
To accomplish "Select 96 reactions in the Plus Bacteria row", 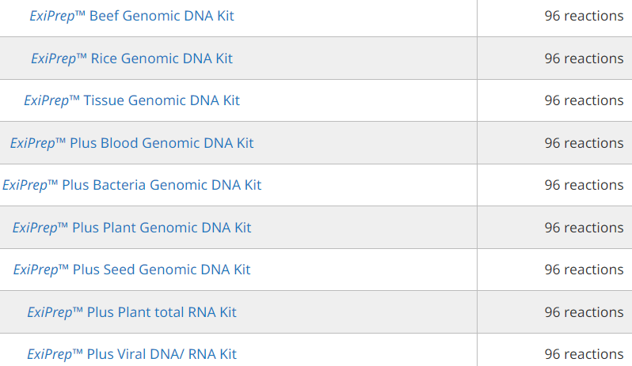I will (x=584, y=185).
